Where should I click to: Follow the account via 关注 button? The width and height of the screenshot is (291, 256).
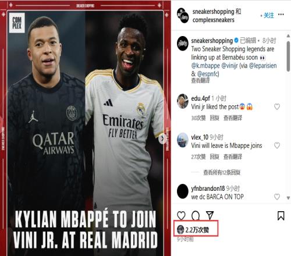point(269,15)
